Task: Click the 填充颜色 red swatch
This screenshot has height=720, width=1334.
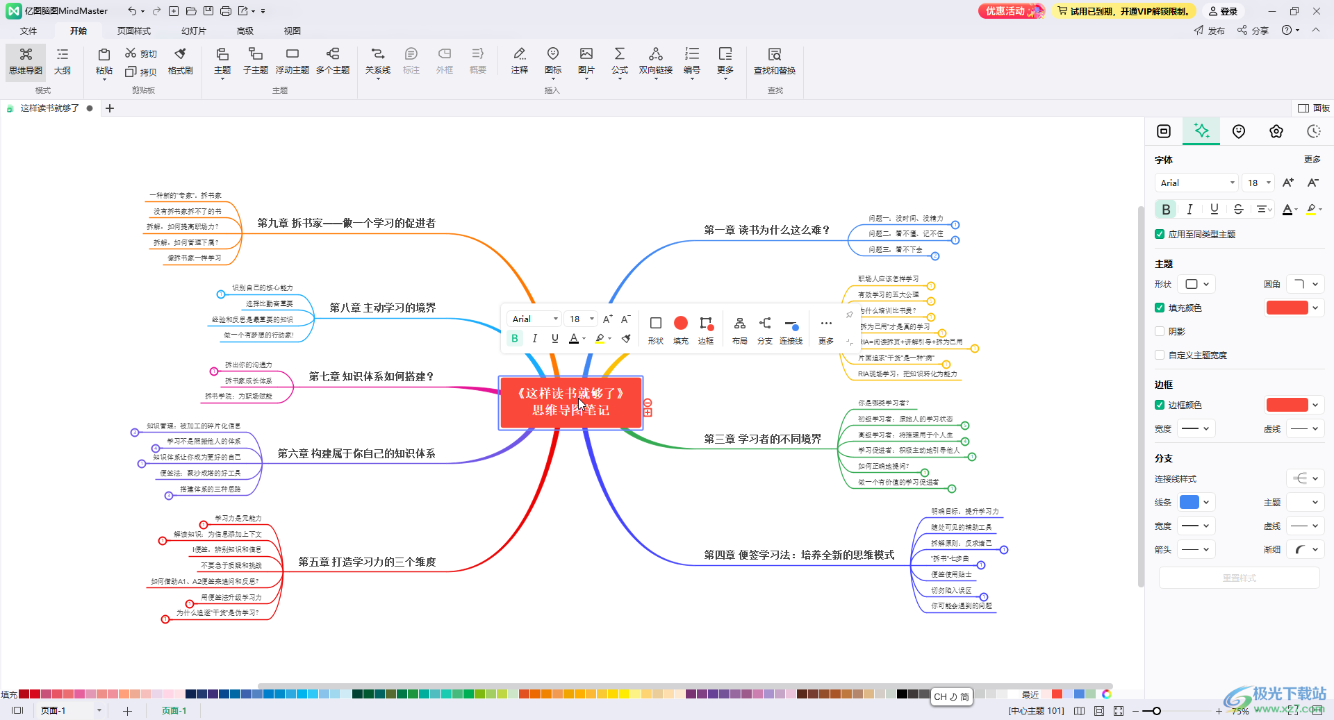Action: 1287,308
